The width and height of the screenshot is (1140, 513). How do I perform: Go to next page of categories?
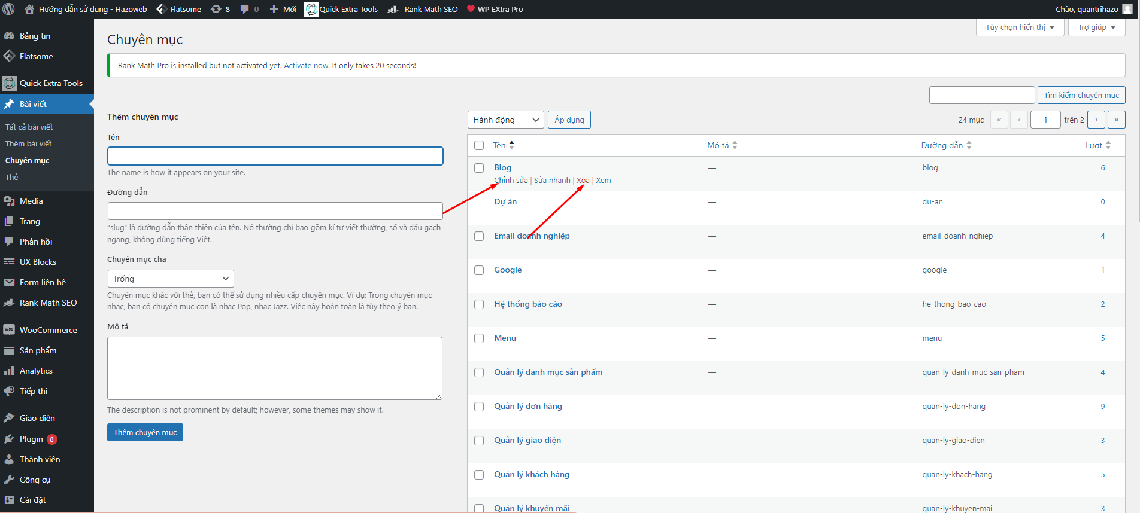tap(1096, 120)
